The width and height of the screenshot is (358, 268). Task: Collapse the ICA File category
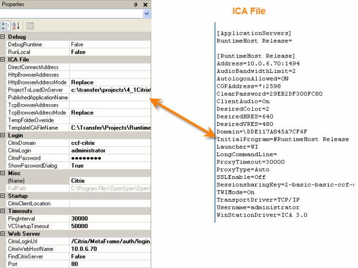point(3,59)
